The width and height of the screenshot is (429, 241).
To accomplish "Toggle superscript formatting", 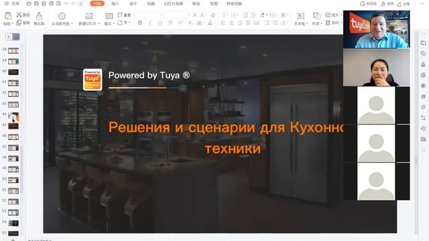I will (180, 23).
